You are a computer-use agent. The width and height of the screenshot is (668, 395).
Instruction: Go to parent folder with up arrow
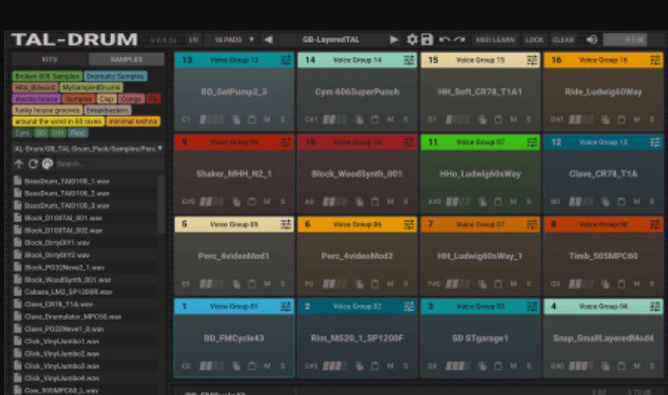18,164
